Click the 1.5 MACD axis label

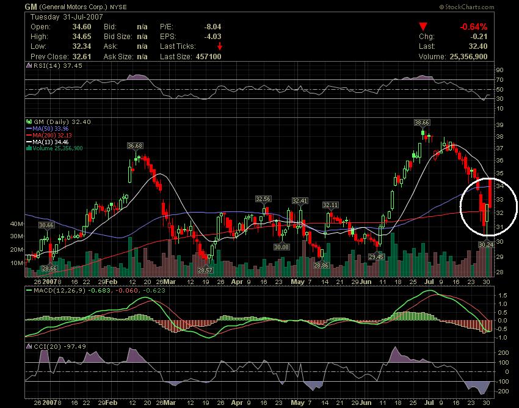[x=503, y=295]
